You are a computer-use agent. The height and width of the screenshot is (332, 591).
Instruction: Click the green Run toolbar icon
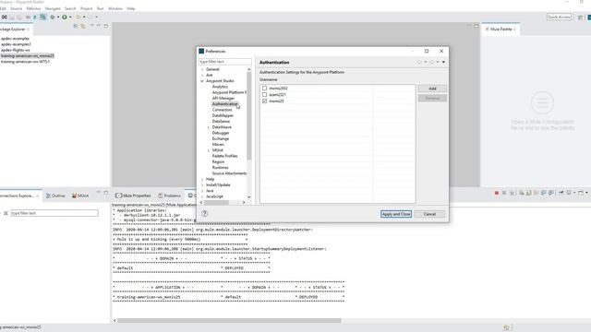tap(65, 17)
